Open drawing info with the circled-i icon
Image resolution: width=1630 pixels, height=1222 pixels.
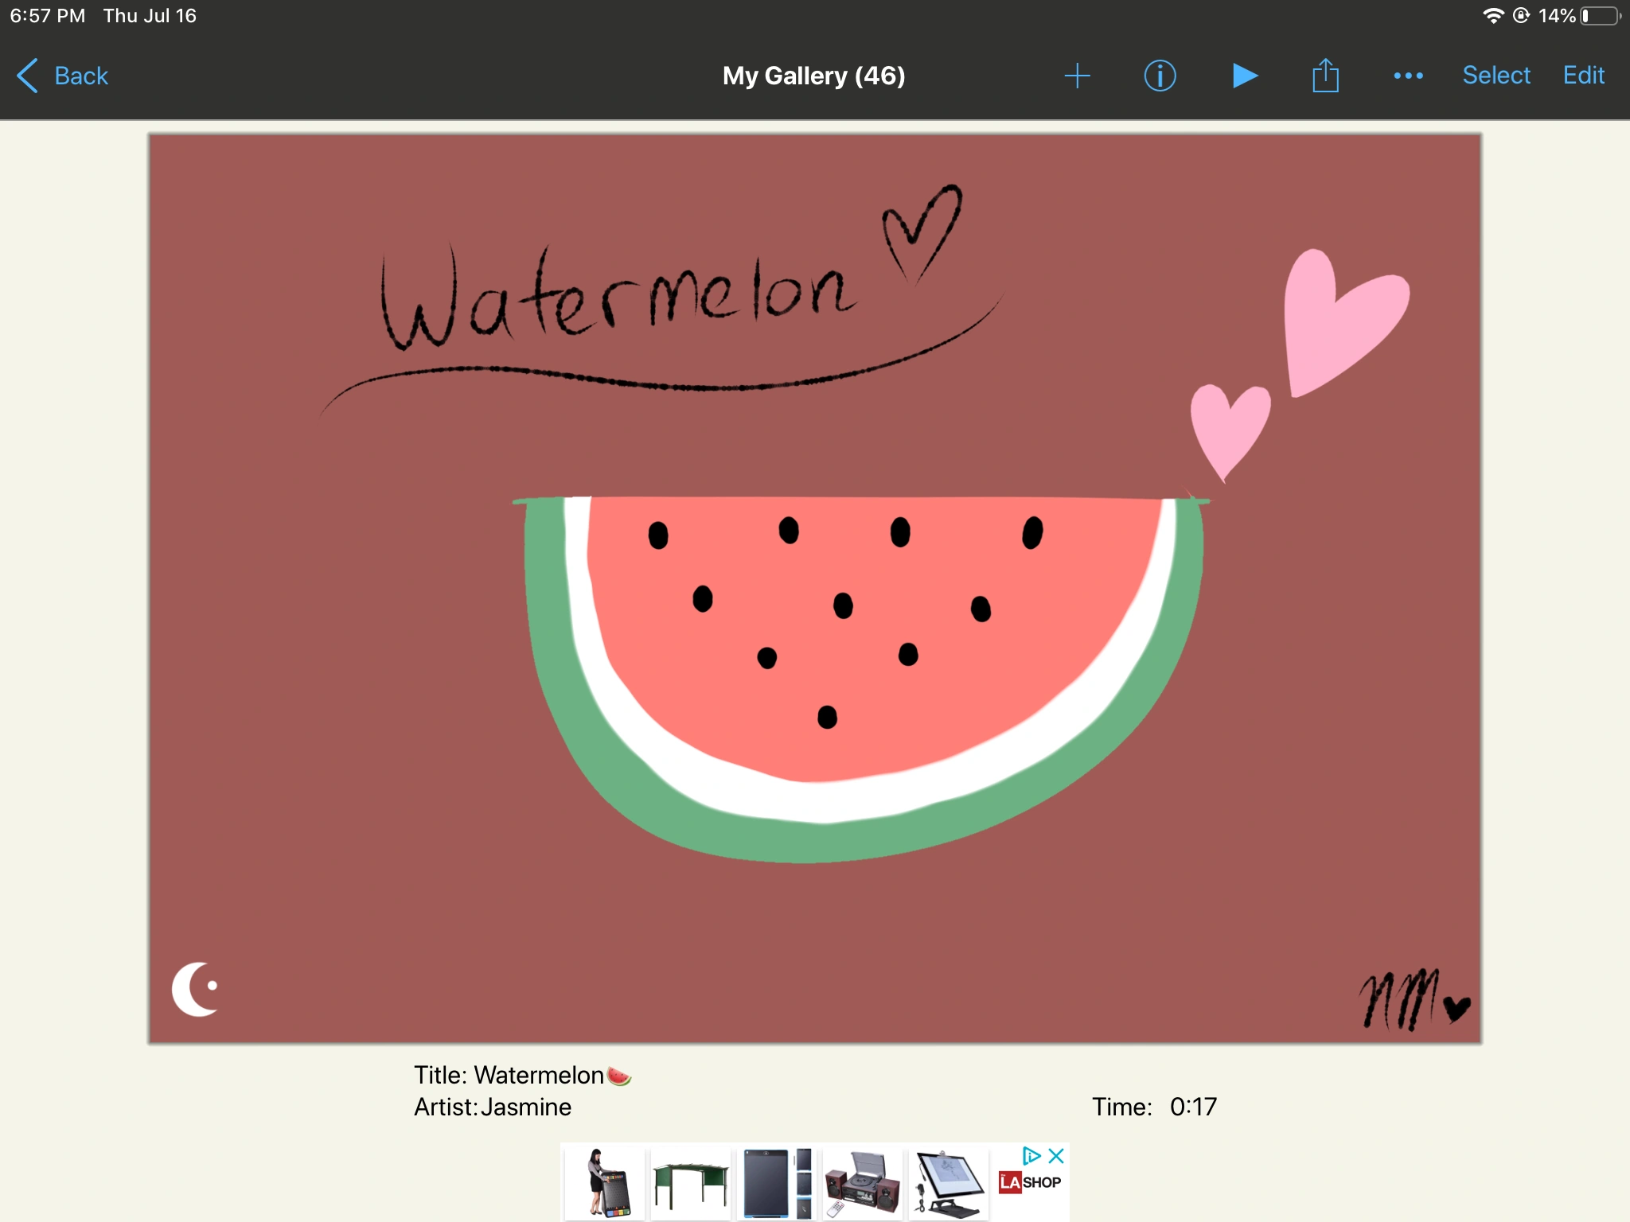pyautogui.click(x=1160, y=76)
